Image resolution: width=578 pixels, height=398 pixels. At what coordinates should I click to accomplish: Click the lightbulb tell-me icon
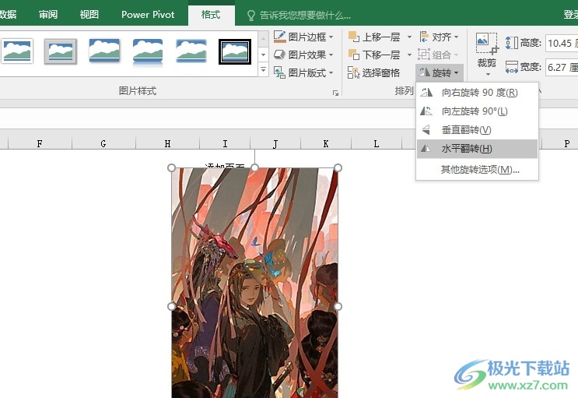[x=251, y=15]
